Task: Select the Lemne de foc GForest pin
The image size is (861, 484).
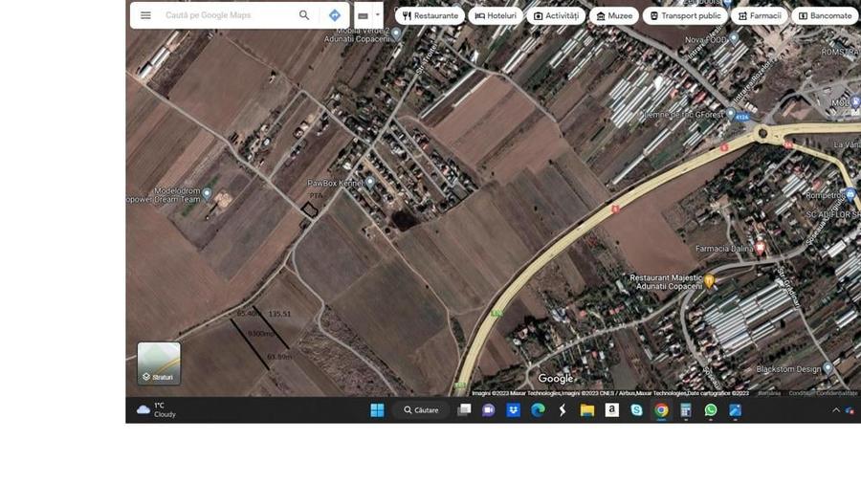Action: click(730, 114)
